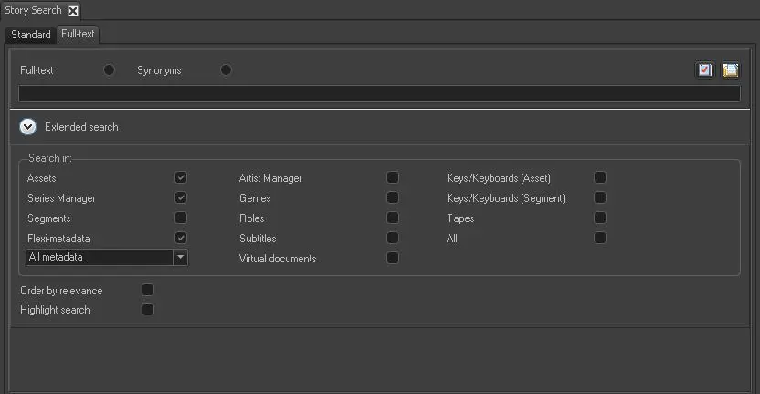Click the red checkmark icon button
This screenshot has height=394, width=760.
tap(704, 70)
